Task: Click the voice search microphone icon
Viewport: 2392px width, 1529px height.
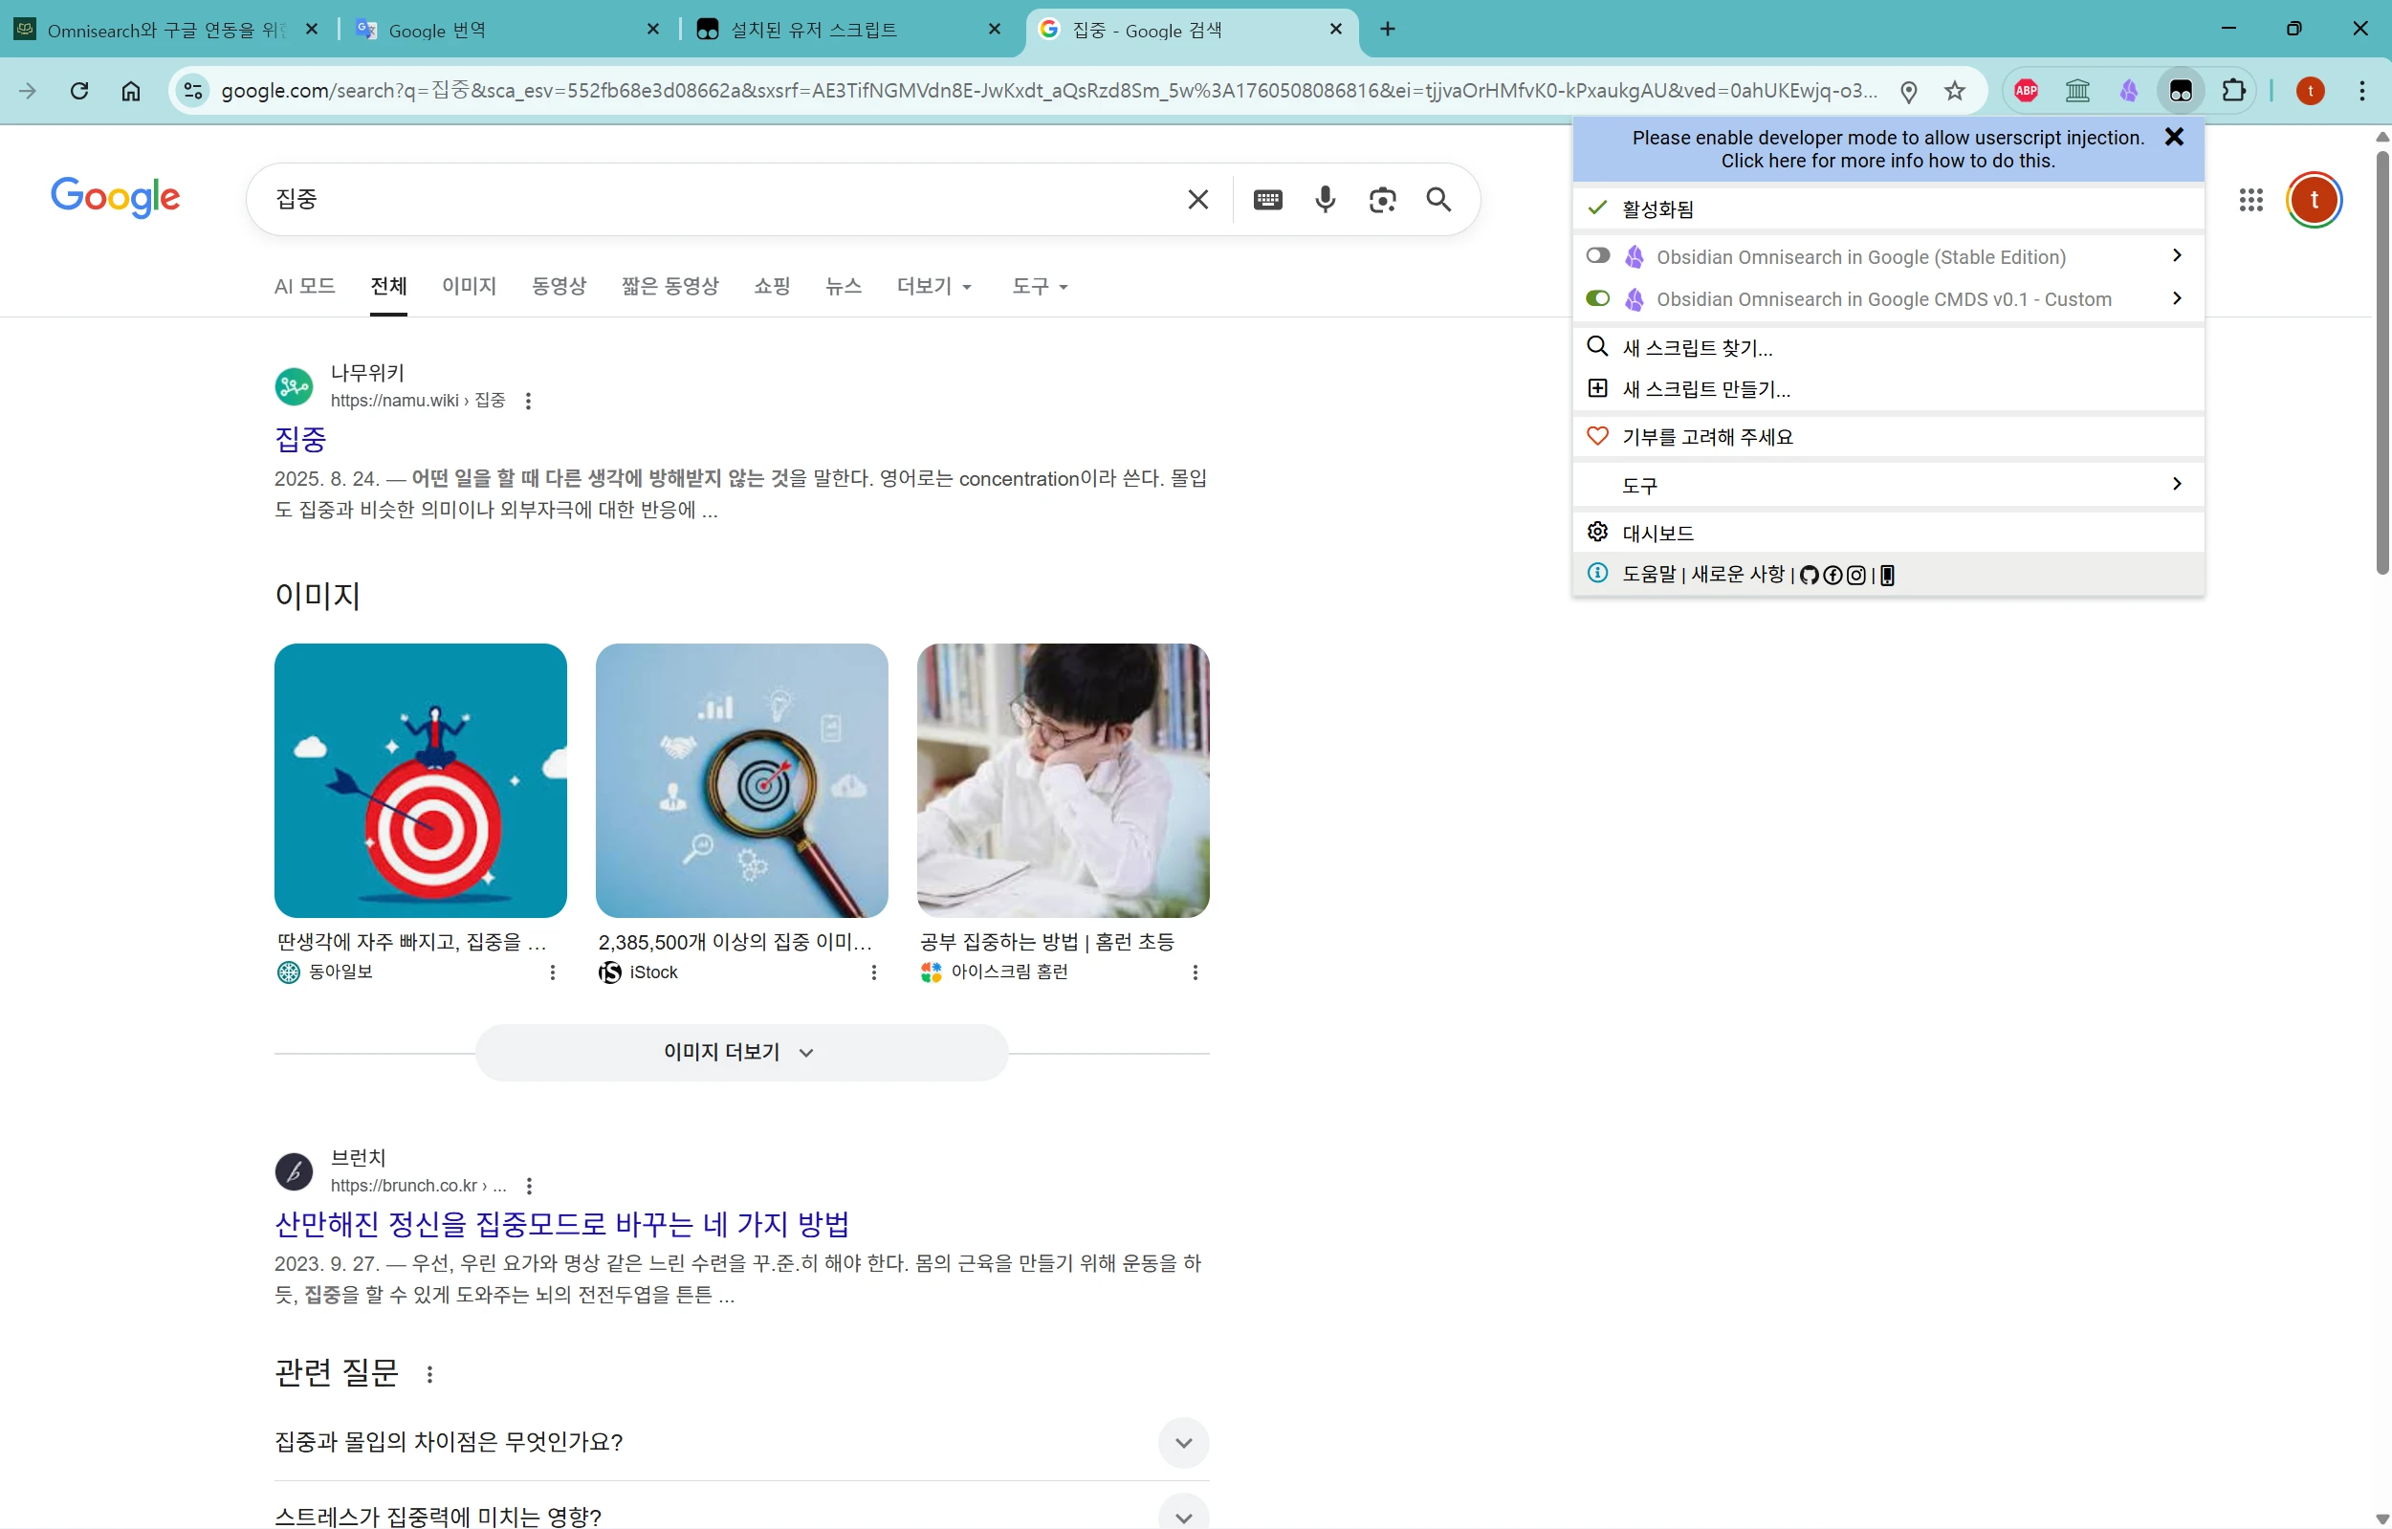Action: coord(1324,200)
